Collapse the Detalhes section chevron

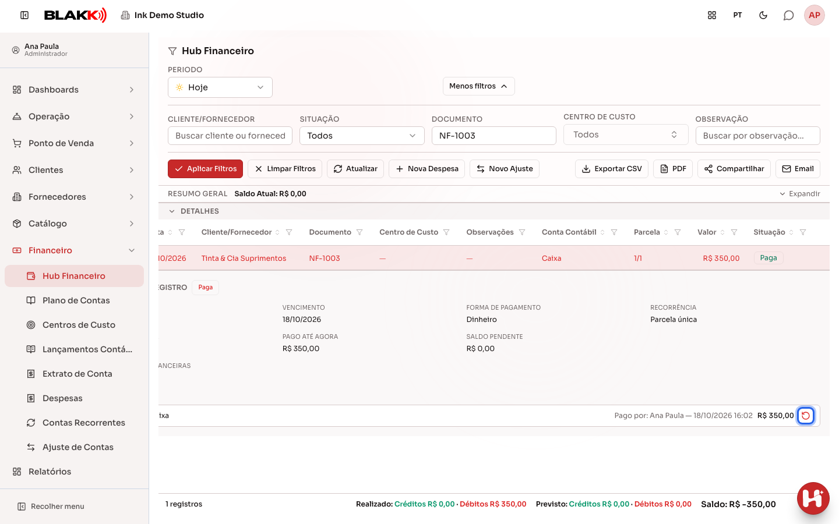[x=172, y=211]
